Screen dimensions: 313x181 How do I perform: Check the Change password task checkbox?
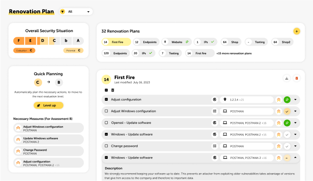coord(106,146)
